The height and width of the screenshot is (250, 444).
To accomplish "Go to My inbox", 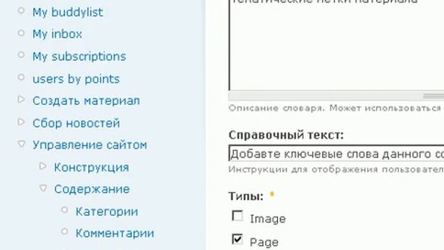I will point(57,34).
